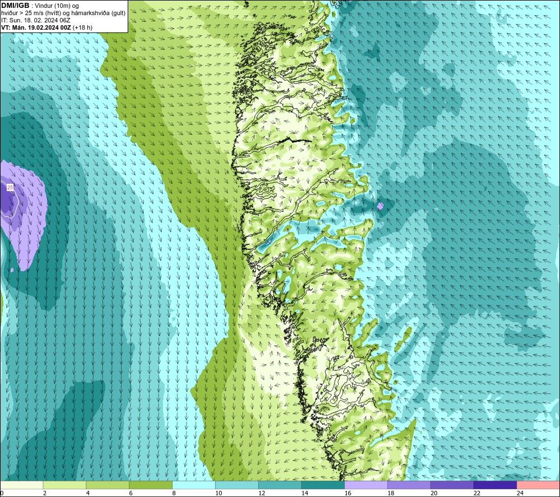
Task: Click the legend tick label '10'
Action: (218, 493)
